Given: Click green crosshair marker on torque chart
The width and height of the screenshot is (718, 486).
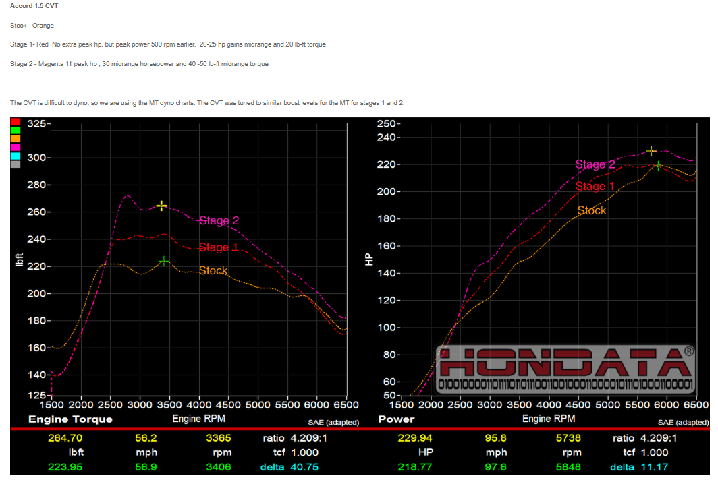Looking at the screenshot, I should 163,261.
